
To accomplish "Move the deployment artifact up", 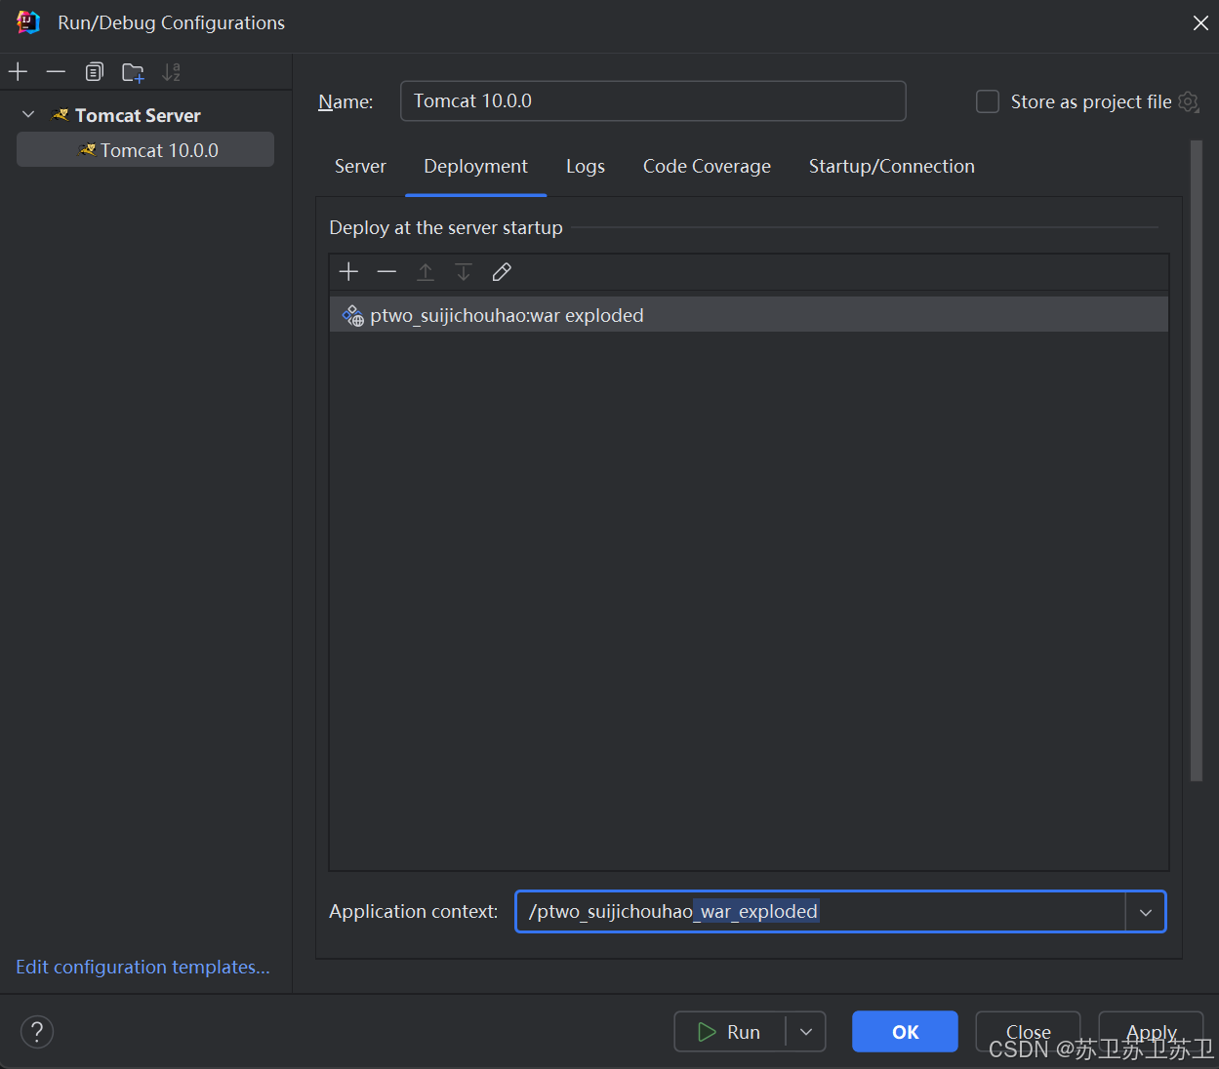I will click(x=426, y=272).
